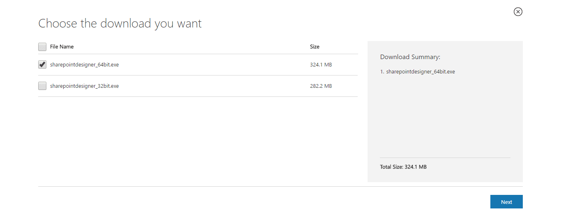Click the Size column header
The width and height of the screenshot is (561, 215).
[315, 47]
